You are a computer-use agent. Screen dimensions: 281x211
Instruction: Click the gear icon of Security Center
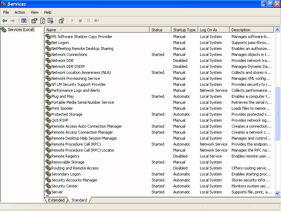(48, 186)
